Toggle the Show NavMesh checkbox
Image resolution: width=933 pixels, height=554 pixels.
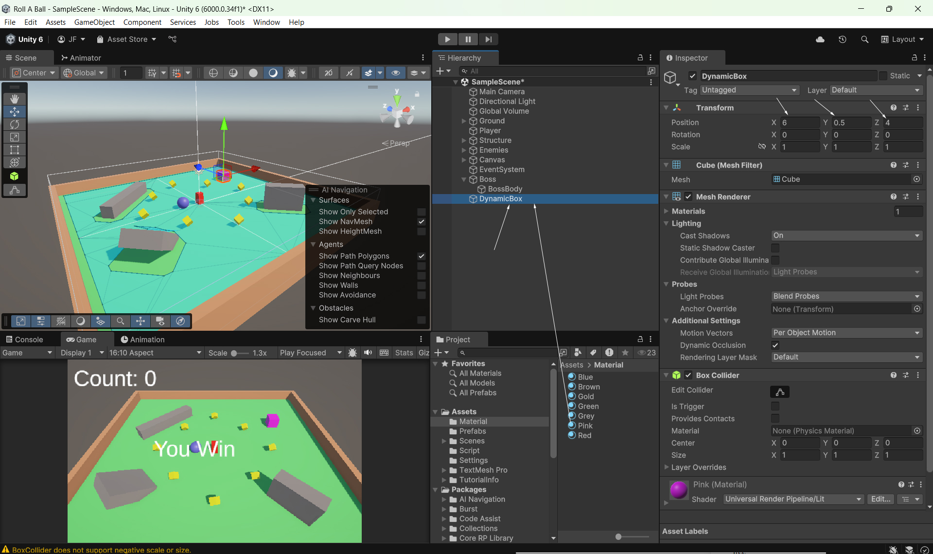click(x=421, y=222)
